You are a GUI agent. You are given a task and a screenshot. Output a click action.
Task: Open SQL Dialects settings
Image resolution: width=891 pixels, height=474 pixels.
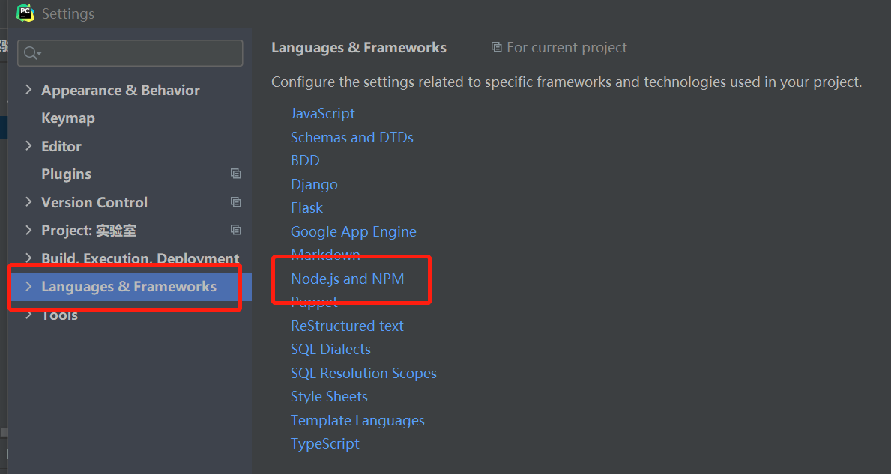(x=330, y=349)
